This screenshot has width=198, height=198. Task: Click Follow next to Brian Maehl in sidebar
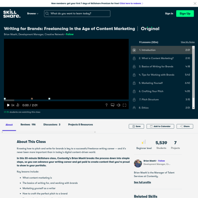[x=162, y=161]
